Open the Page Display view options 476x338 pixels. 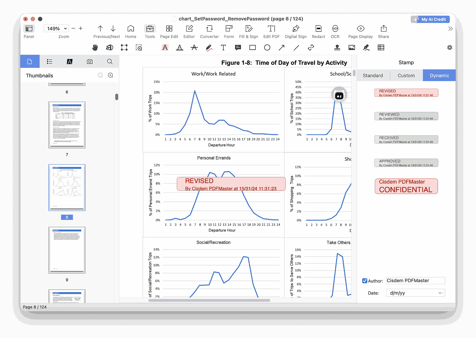pyautogui.click(x=360, y=31)
